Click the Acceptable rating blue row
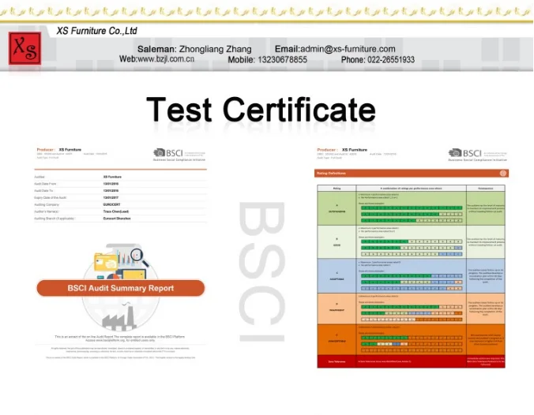The height and width of the screenshot is (415, 534). tap(411, 276)
